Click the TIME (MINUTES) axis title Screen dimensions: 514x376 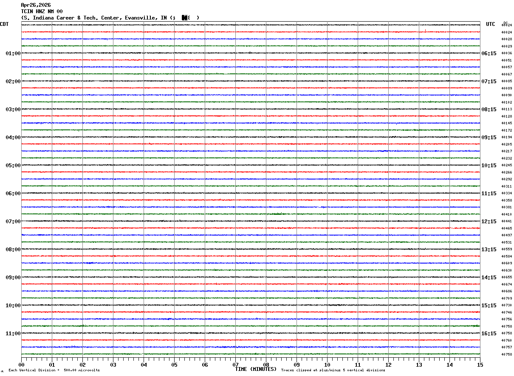coord(256,369)
